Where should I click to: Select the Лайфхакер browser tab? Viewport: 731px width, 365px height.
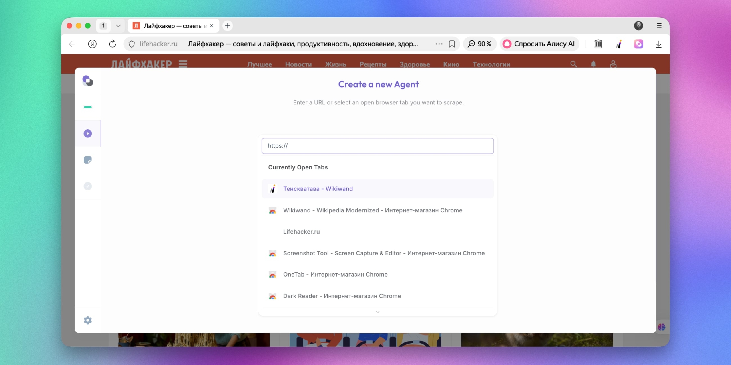[173, 26]
